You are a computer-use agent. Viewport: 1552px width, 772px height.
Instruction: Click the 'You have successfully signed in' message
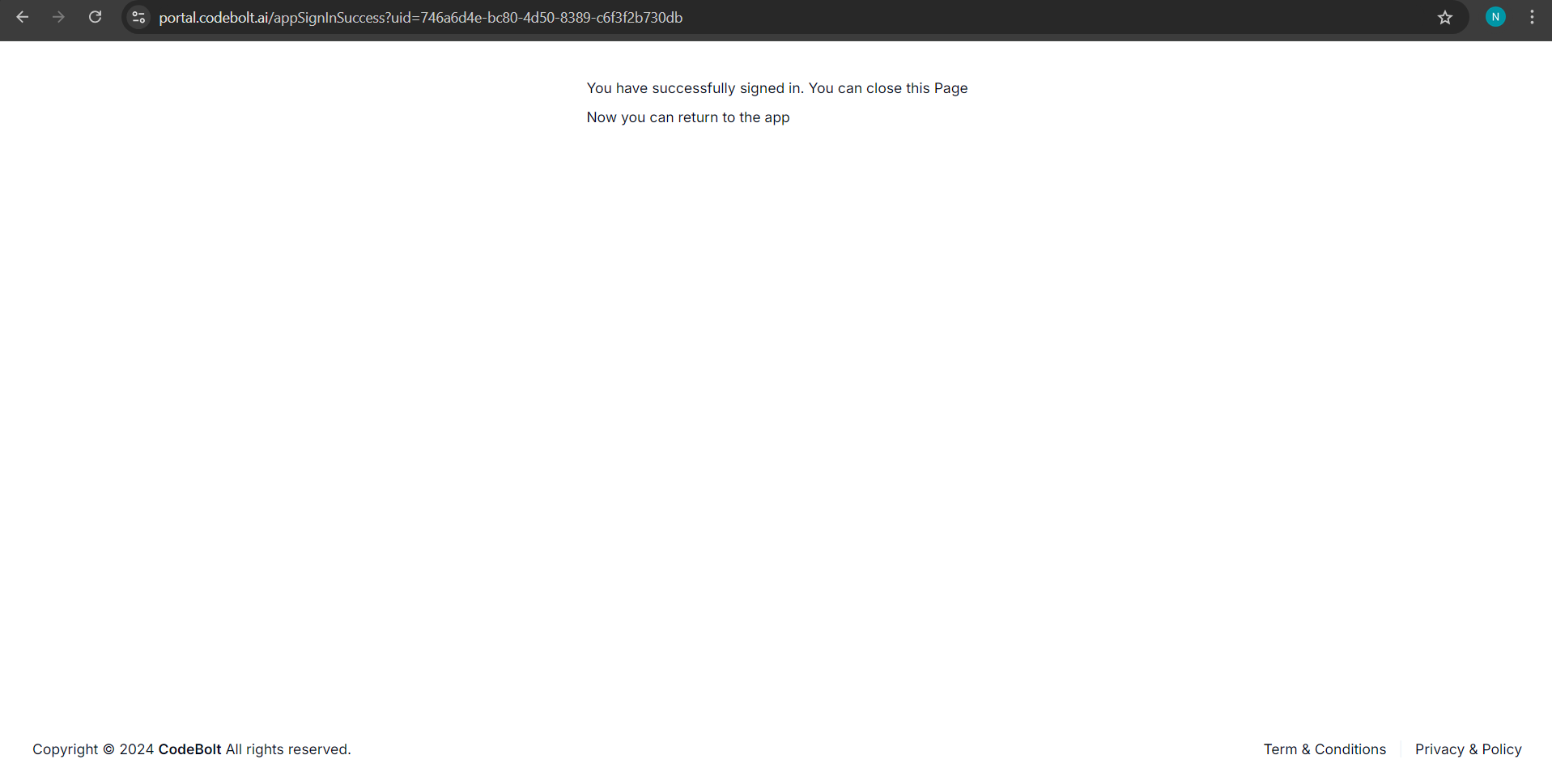pyautogui.click(x=777, y=88)
